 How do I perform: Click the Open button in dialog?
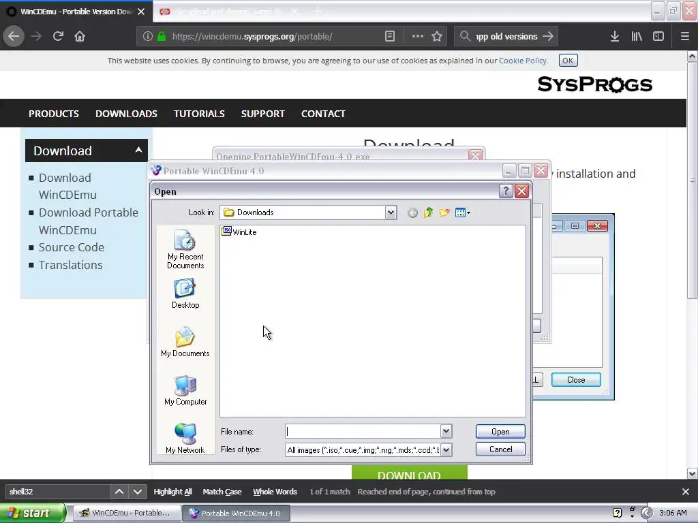click(500, 431)
